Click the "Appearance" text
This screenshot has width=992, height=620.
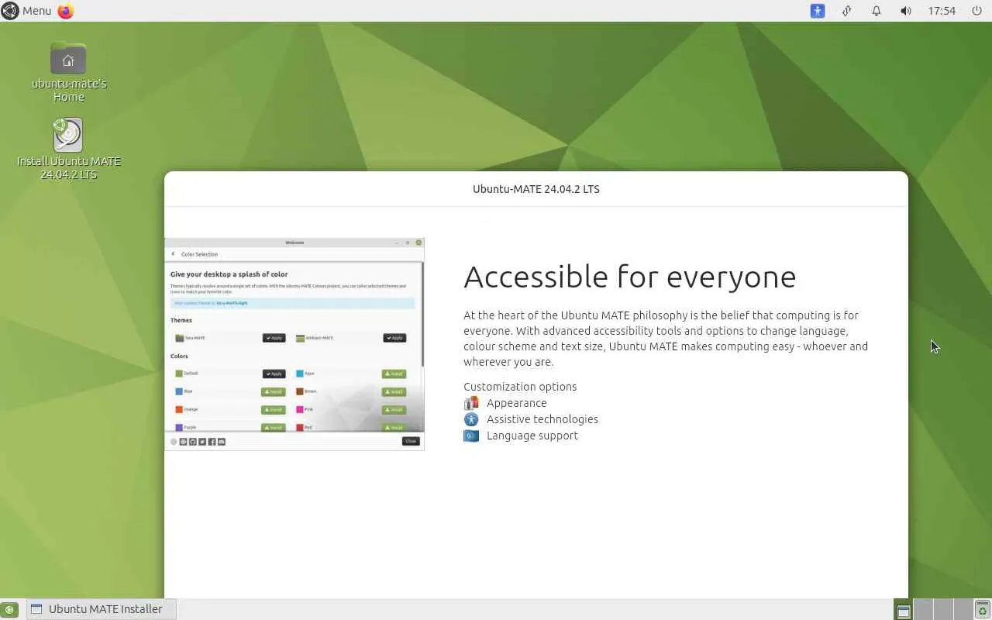tap(517, 403)
